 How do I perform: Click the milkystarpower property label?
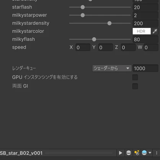(29, 15)
